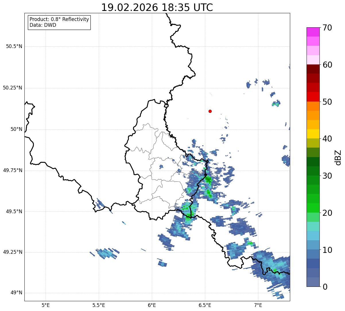Click the red radar site marker
The width and height of the screenshot is (345, 311).
pos(210,111)
